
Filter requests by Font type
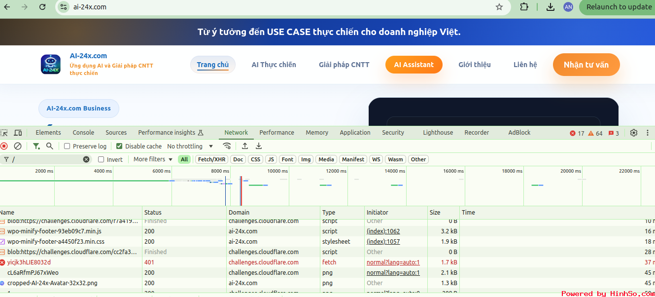tap(288, 159)
